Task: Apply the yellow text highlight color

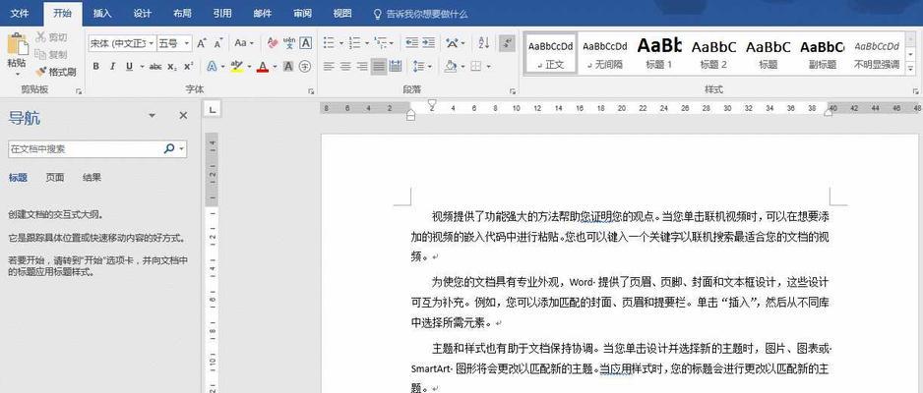Action: tap(236, 67)
